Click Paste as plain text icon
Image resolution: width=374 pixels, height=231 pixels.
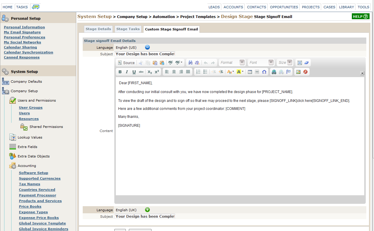click(x=162, y=63)
